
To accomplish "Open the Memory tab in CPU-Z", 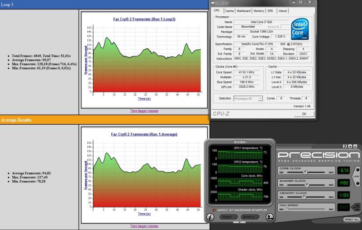I will pos(258,11).
